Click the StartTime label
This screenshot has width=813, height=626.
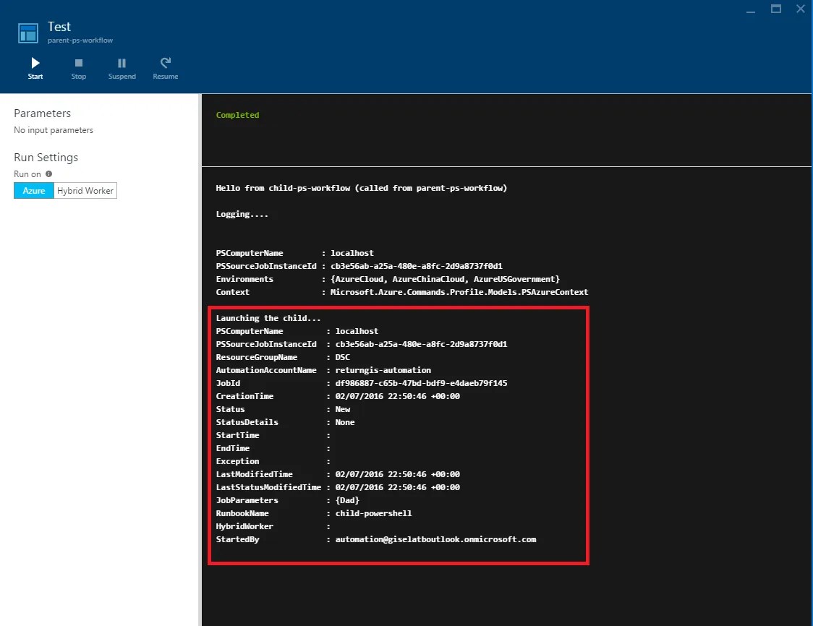(237, 435)
